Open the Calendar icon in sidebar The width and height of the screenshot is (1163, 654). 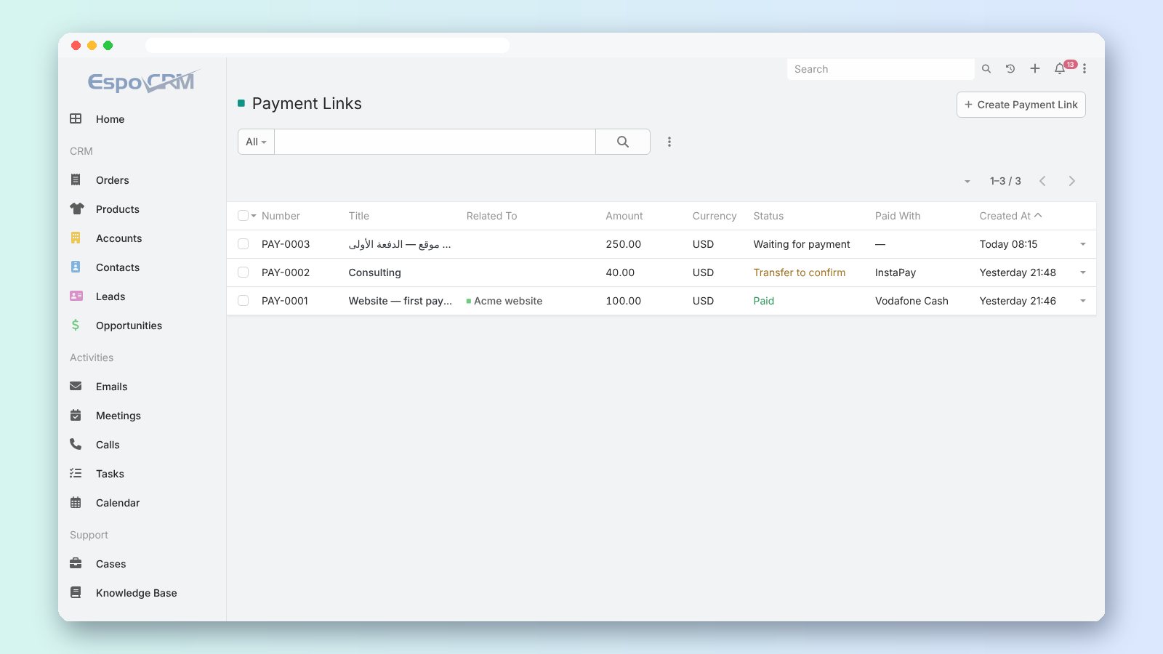pos(76,502)
